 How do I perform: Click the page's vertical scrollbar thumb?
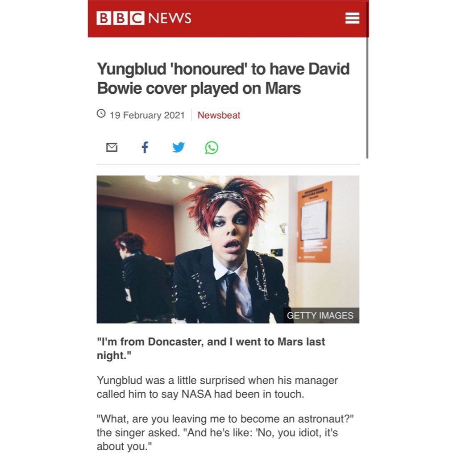pos(367,98)
